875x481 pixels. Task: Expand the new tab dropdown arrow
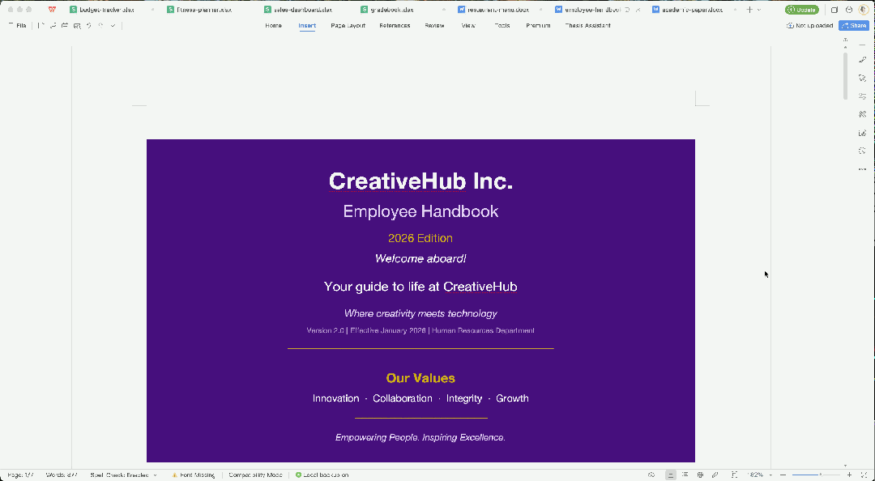click(x=759, y=10)
